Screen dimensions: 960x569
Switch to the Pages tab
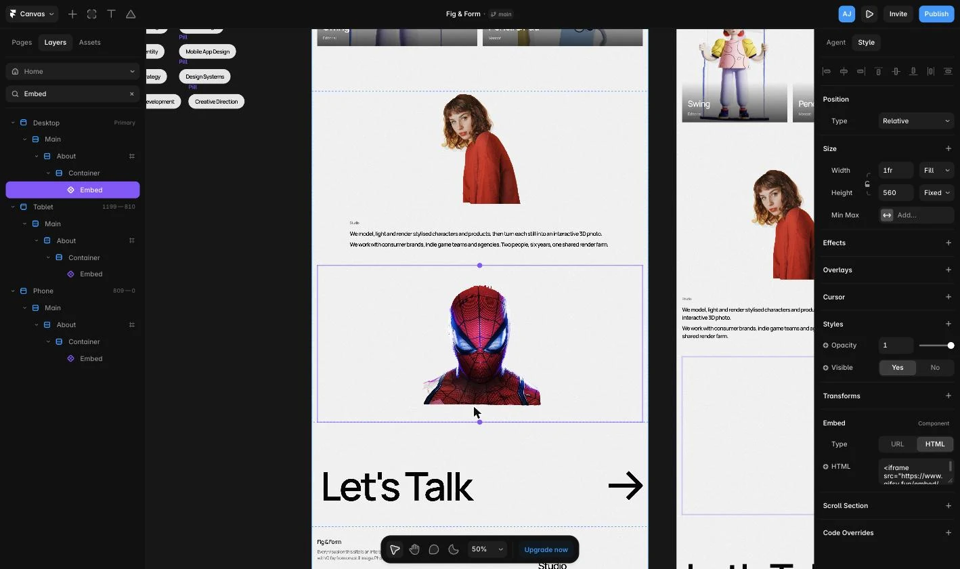22,42
